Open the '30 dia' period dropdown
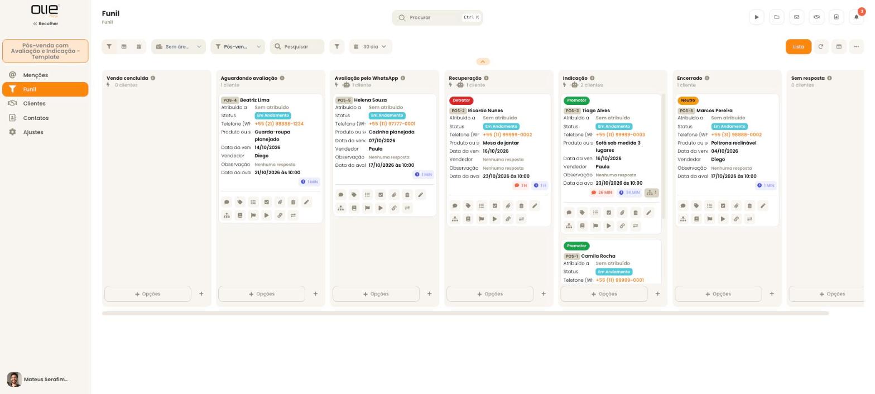This screenshot has height=394, width=875. (x=371, y=47)
